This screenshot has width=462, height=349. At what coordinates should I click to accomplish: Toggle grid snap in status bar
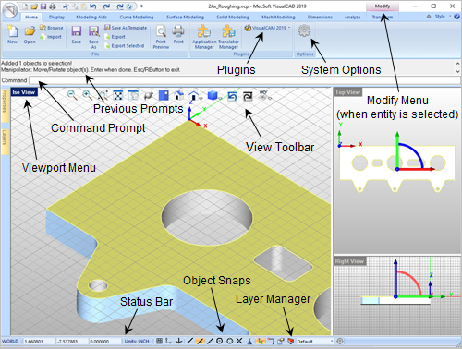tap(159, 341)
